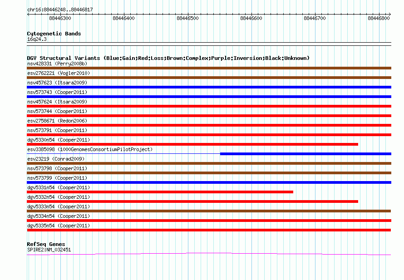The height and width of the screenshot is (280, 404).
Task: Click ruler position label 88446300
Action: [60, 18]
